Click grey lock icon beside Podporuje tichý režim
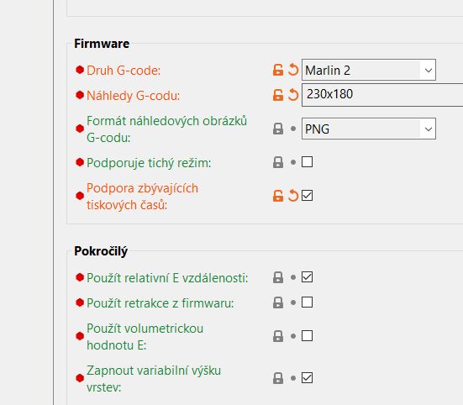Screen dimensions: 463x405 tap(278, 162)
